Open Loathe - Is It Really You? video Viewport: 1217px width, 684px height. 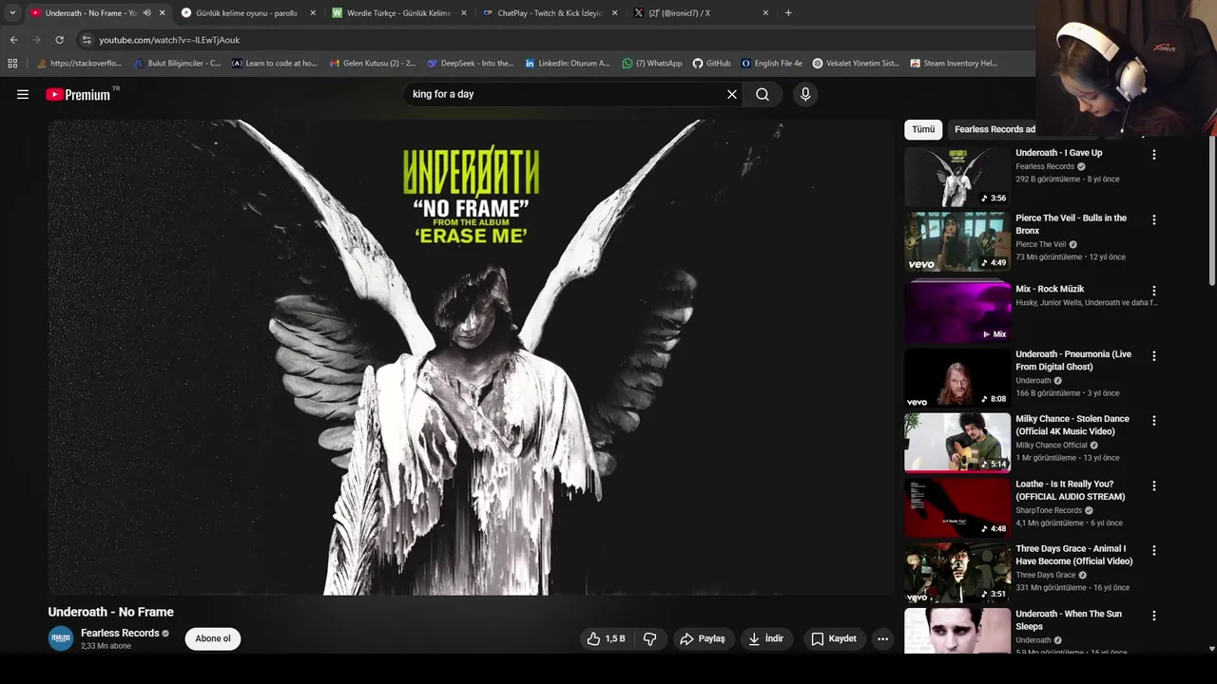(957, 507)
